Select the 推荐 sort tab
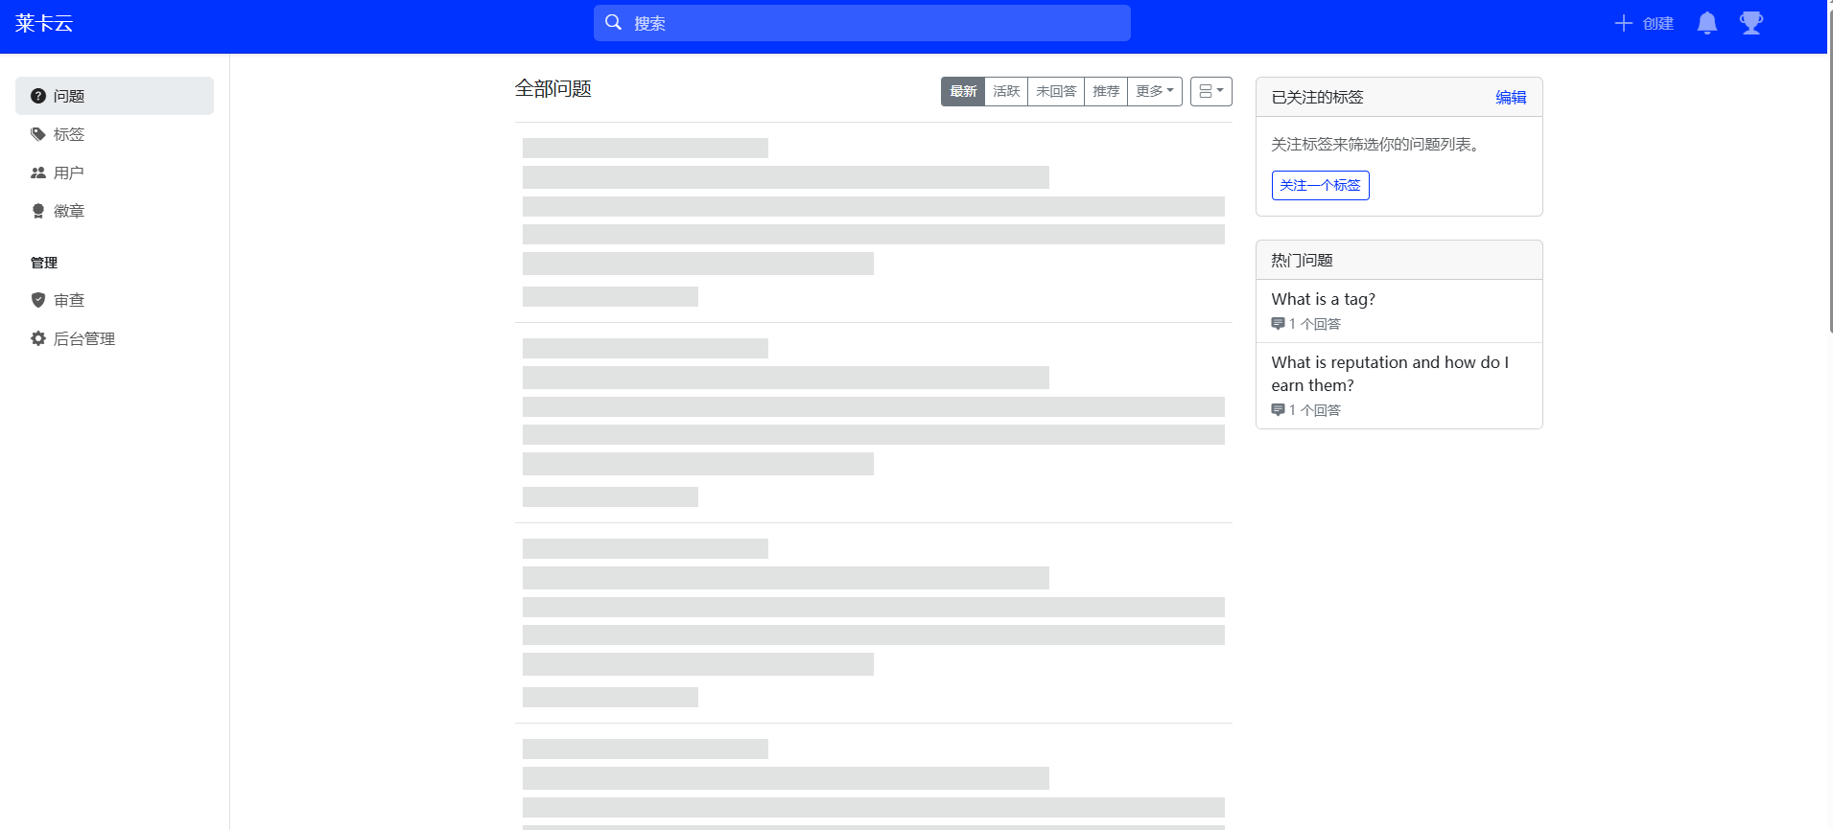This screenshot has height=830, width=1833. 1106,91
